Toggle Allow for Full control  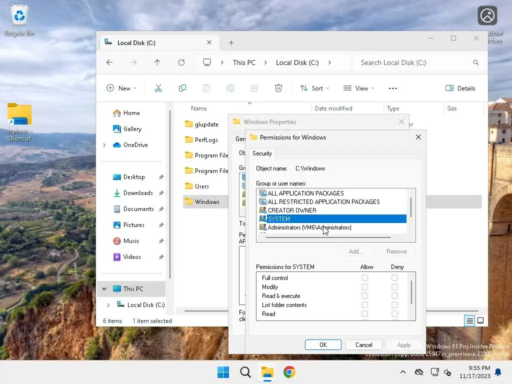click(364, 278)
